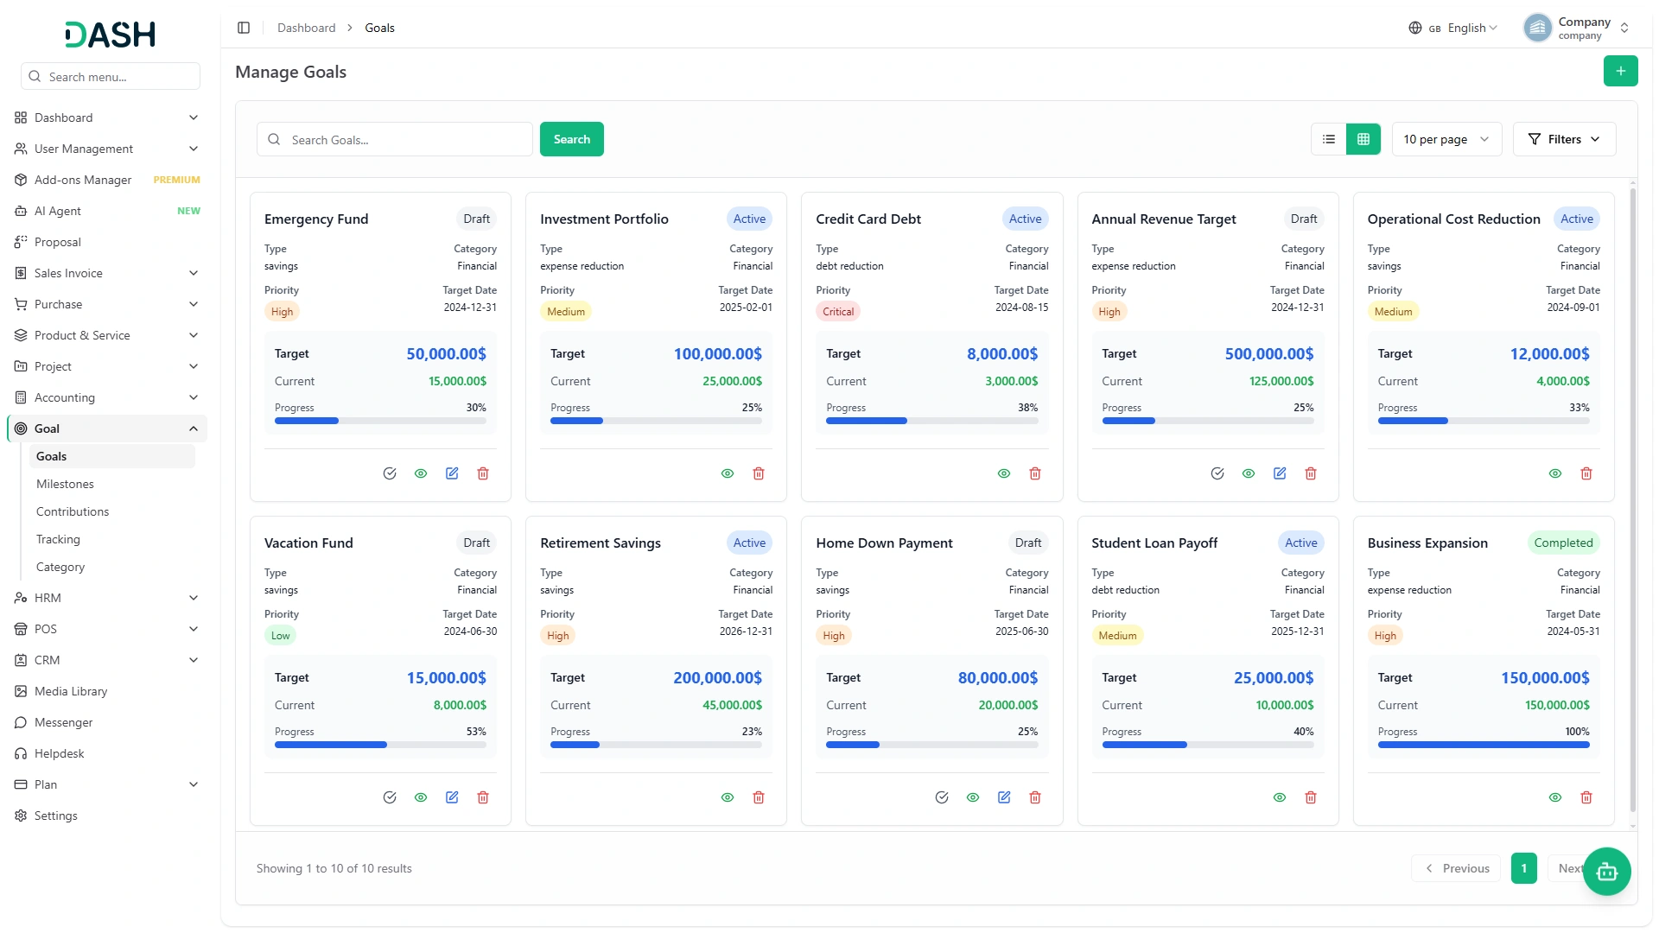Edit the Vacation Fund goal

(452, 797)
